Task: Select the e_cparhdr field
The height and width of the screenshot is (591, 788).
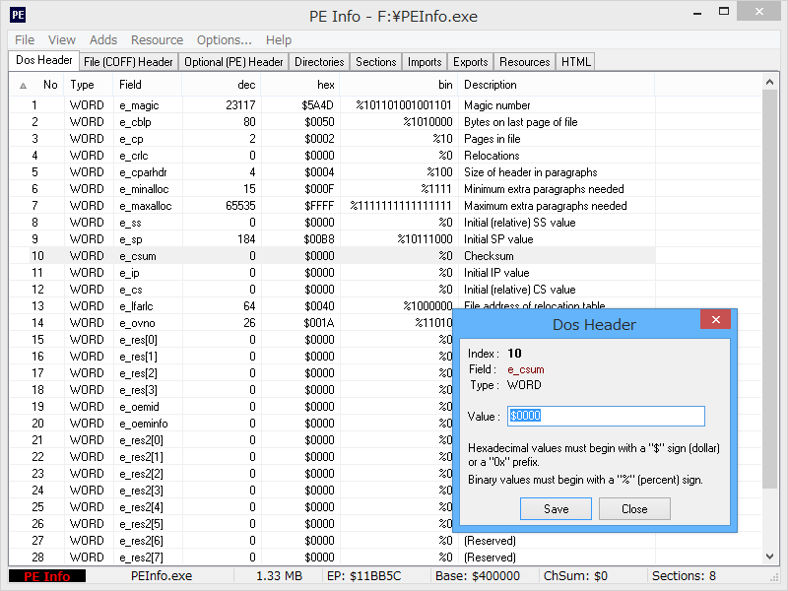Action: click(x=143, y=172)
